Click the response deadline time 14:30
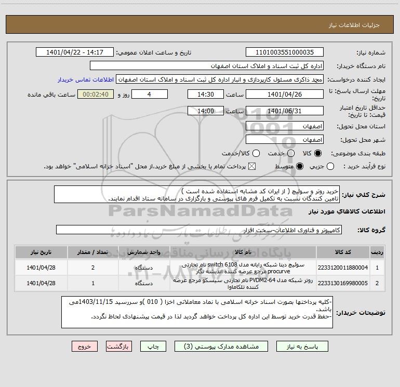 click(x=206, y=94)
